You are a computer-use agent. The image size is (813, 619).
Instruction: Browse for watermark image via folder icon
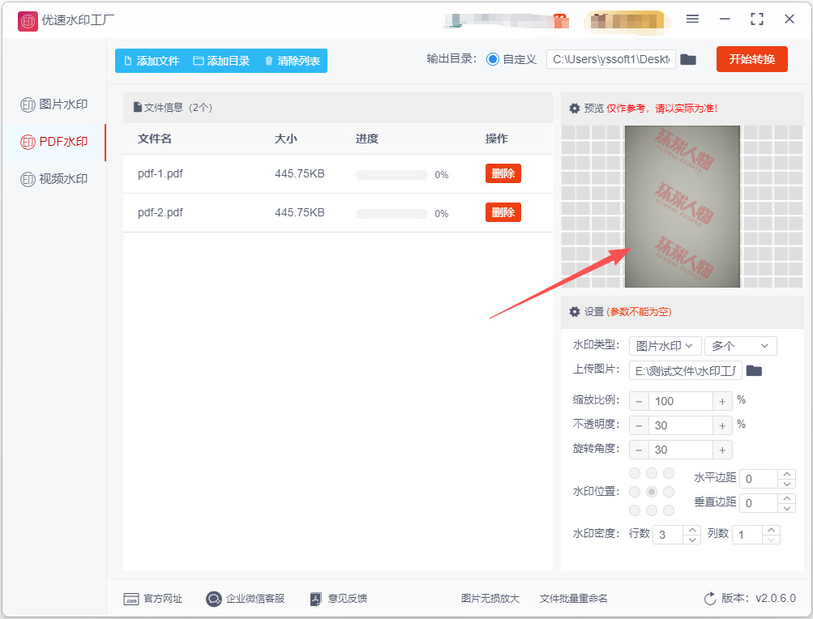coord(754,371)
